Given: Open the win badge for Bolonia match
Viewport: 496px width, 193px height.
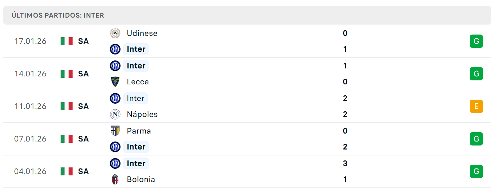Looking at the screenshot, I should pos(476,171).
